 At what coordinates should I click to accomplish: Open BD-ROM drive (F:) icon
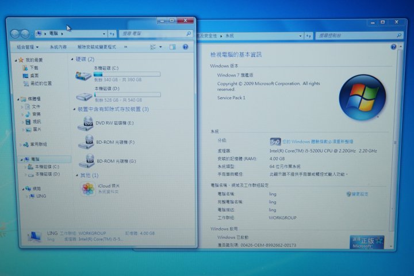[86, 142]
